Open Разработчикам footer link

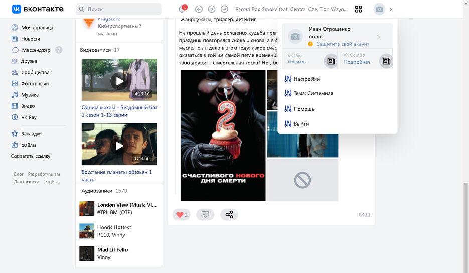44,174
